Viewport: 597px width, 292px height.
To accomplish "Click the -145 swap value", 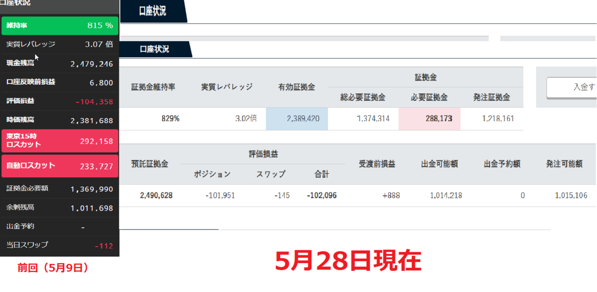I will click(282, 195).
